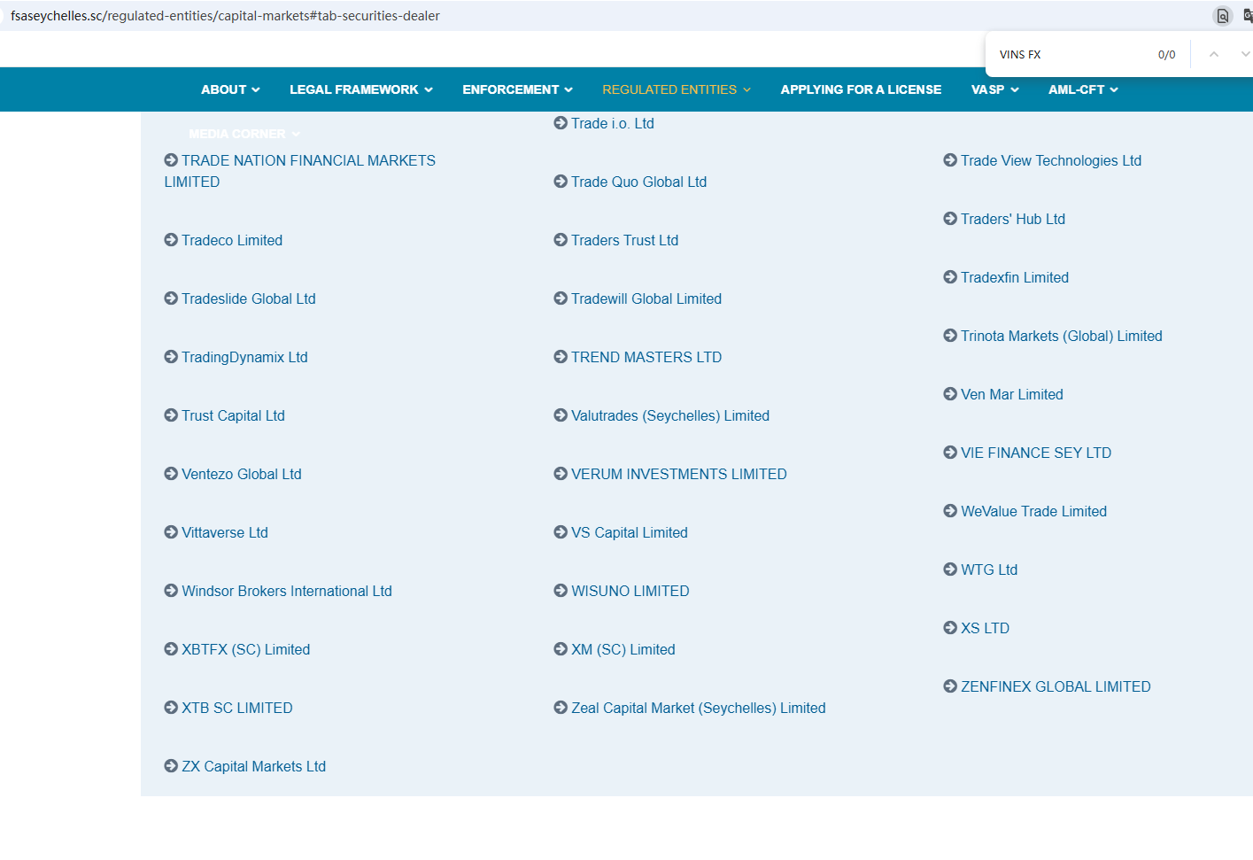Expand the ABOUT dropdown menu

click(230, 89)
